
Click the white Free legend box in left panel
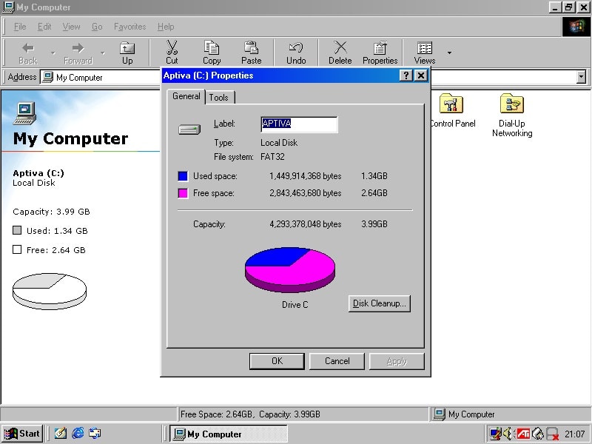[x=17, y=249]
